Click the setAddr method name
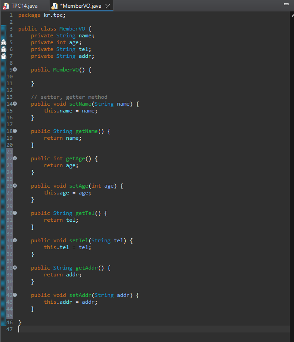Screen dimensions: 294x342 click(80, 295)
